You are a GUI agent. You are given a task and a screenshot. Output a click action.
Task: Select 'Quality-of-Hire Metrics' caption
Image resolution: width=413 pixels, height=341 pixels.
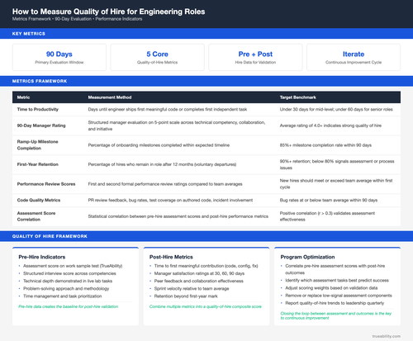pos(157,63)
